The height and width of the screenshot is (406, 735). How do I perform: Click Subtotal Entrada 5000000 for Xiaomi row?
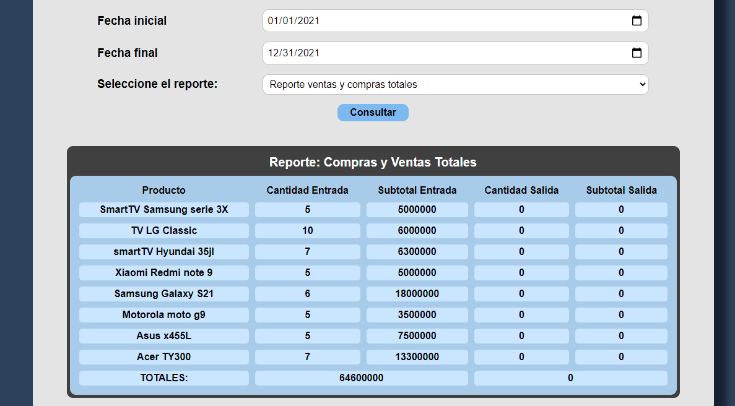point(417,273)
